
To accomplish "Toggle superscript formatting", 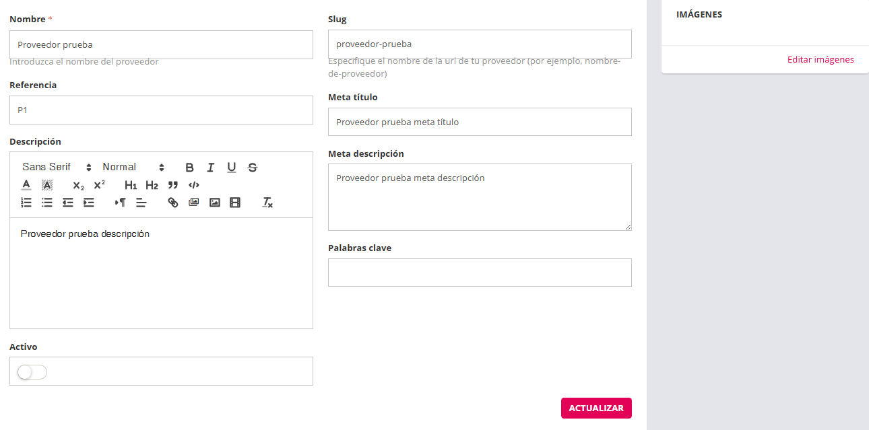I will [x=99, y=185].
